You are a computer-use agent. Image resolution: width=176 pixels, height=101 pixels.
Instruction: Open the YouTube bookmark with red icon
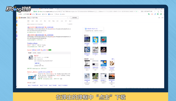32,14
